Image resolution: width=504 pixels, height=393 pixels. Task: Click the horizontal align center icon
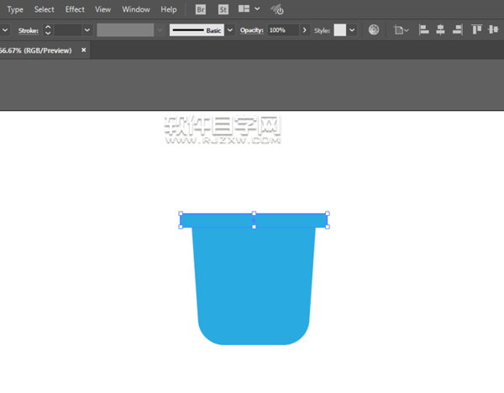440,29
